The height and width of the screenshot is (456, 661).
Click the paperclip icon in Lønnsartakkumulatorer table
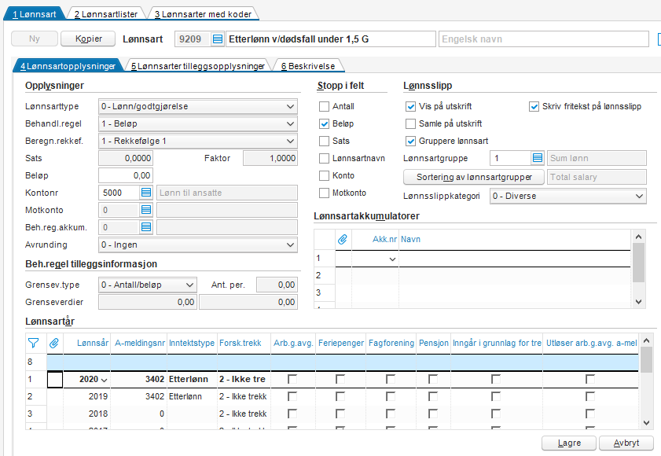(343, 239)
